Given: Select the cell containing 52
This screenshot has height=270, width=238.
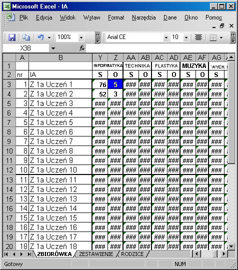Looking at the screenshot, I should 100,94.
